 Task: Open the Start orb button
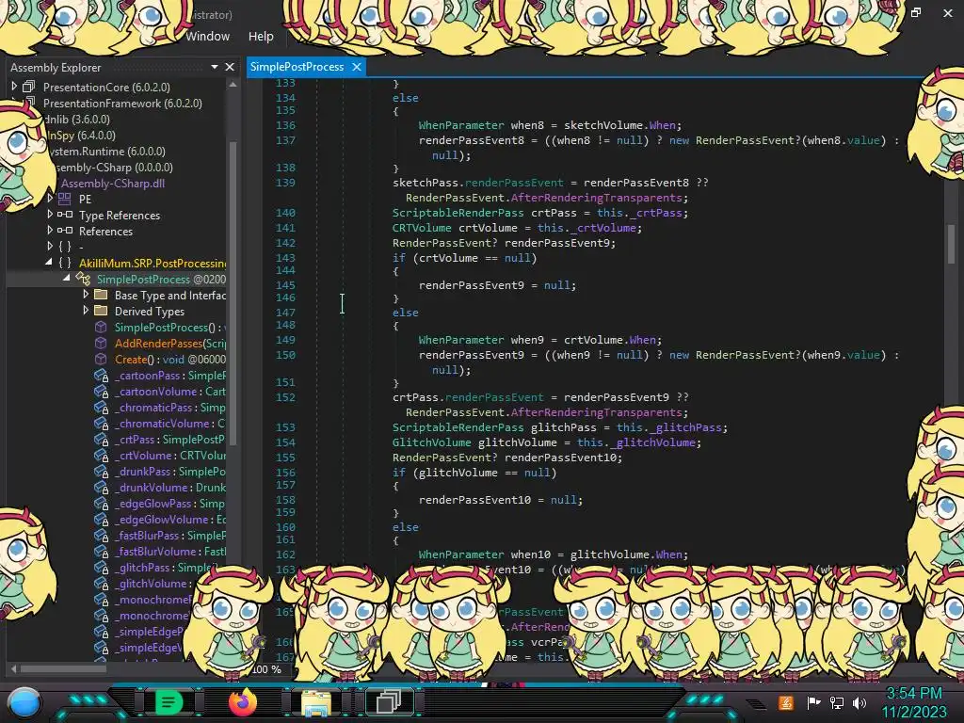click(x=24, y=703)
